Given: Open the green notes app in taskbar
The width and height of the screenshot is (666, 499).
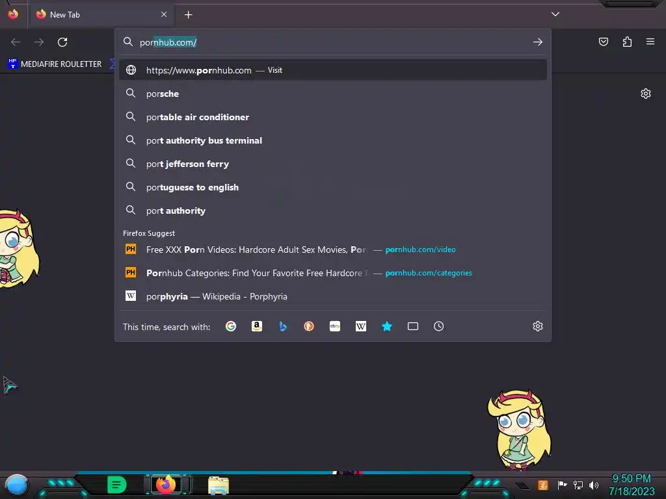Looking at the screenshot, I should [117, 485].
